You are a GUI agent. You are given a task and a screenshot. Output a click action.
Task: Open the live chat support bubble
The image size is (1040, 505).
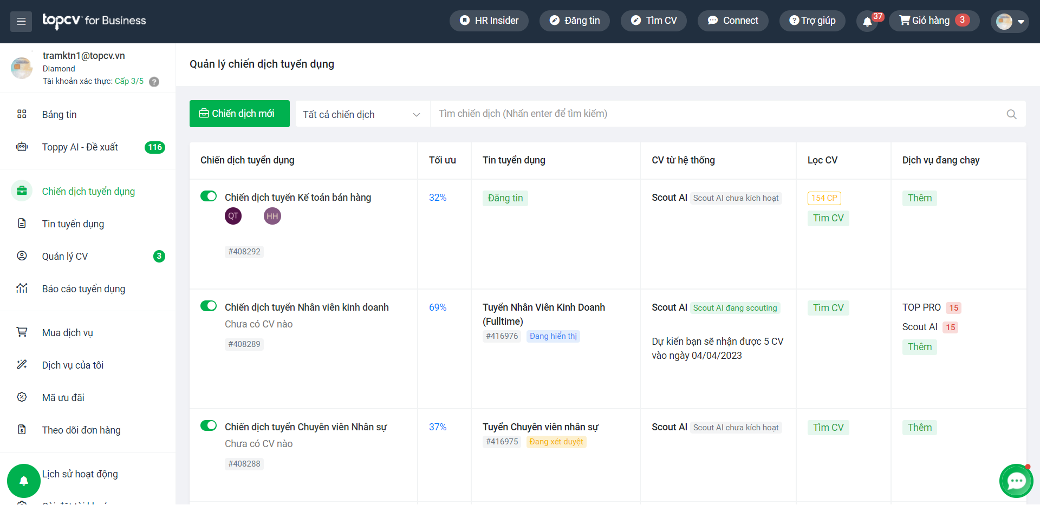(x=1016, y=481)
